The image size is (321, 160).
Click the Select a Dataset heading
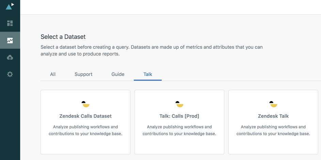tap(63, 37)
